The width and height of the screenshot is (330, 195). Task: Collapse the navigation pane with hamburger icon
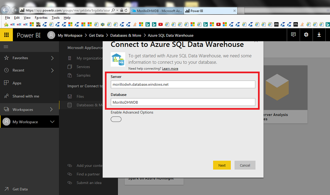pos(6,46)
